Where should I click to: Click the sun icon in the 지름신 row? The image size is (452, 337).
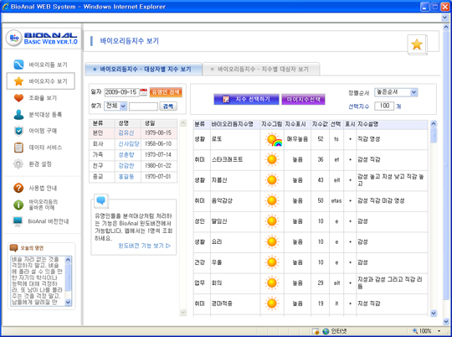272,180
